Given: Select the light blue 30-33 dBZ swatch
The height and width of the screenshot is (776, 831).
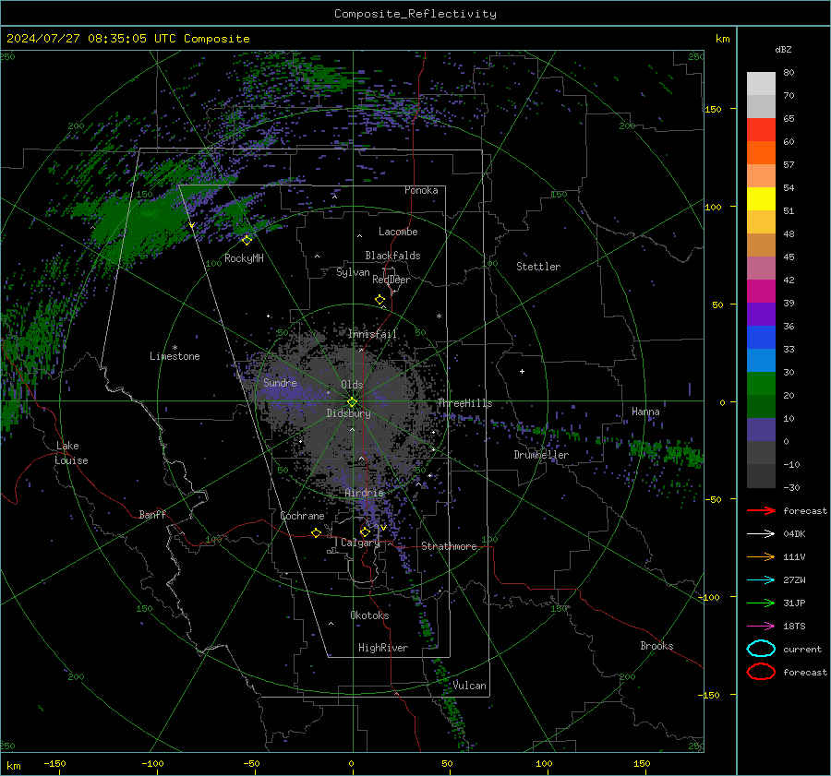Looking at the screenshot, I should [761, 360].
